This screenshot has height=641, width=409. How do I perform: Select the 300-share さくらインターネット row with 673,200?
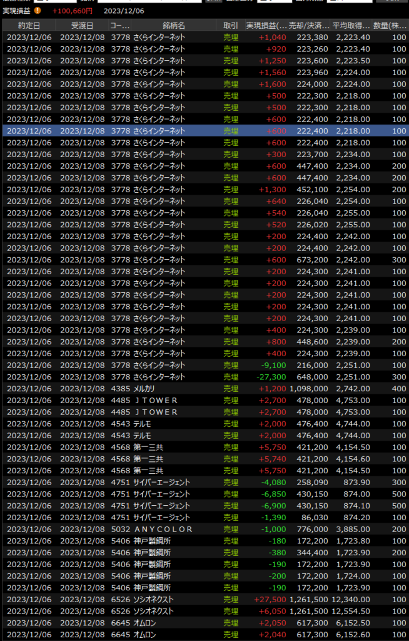click(x=188, y=260)
